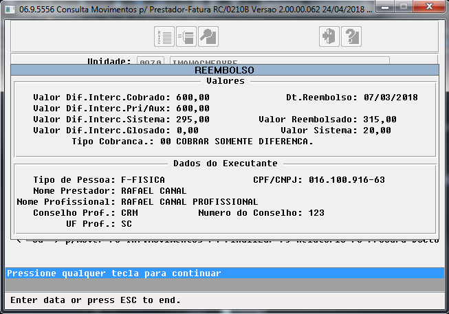Click the application icon in title bar

coord(10,10)
